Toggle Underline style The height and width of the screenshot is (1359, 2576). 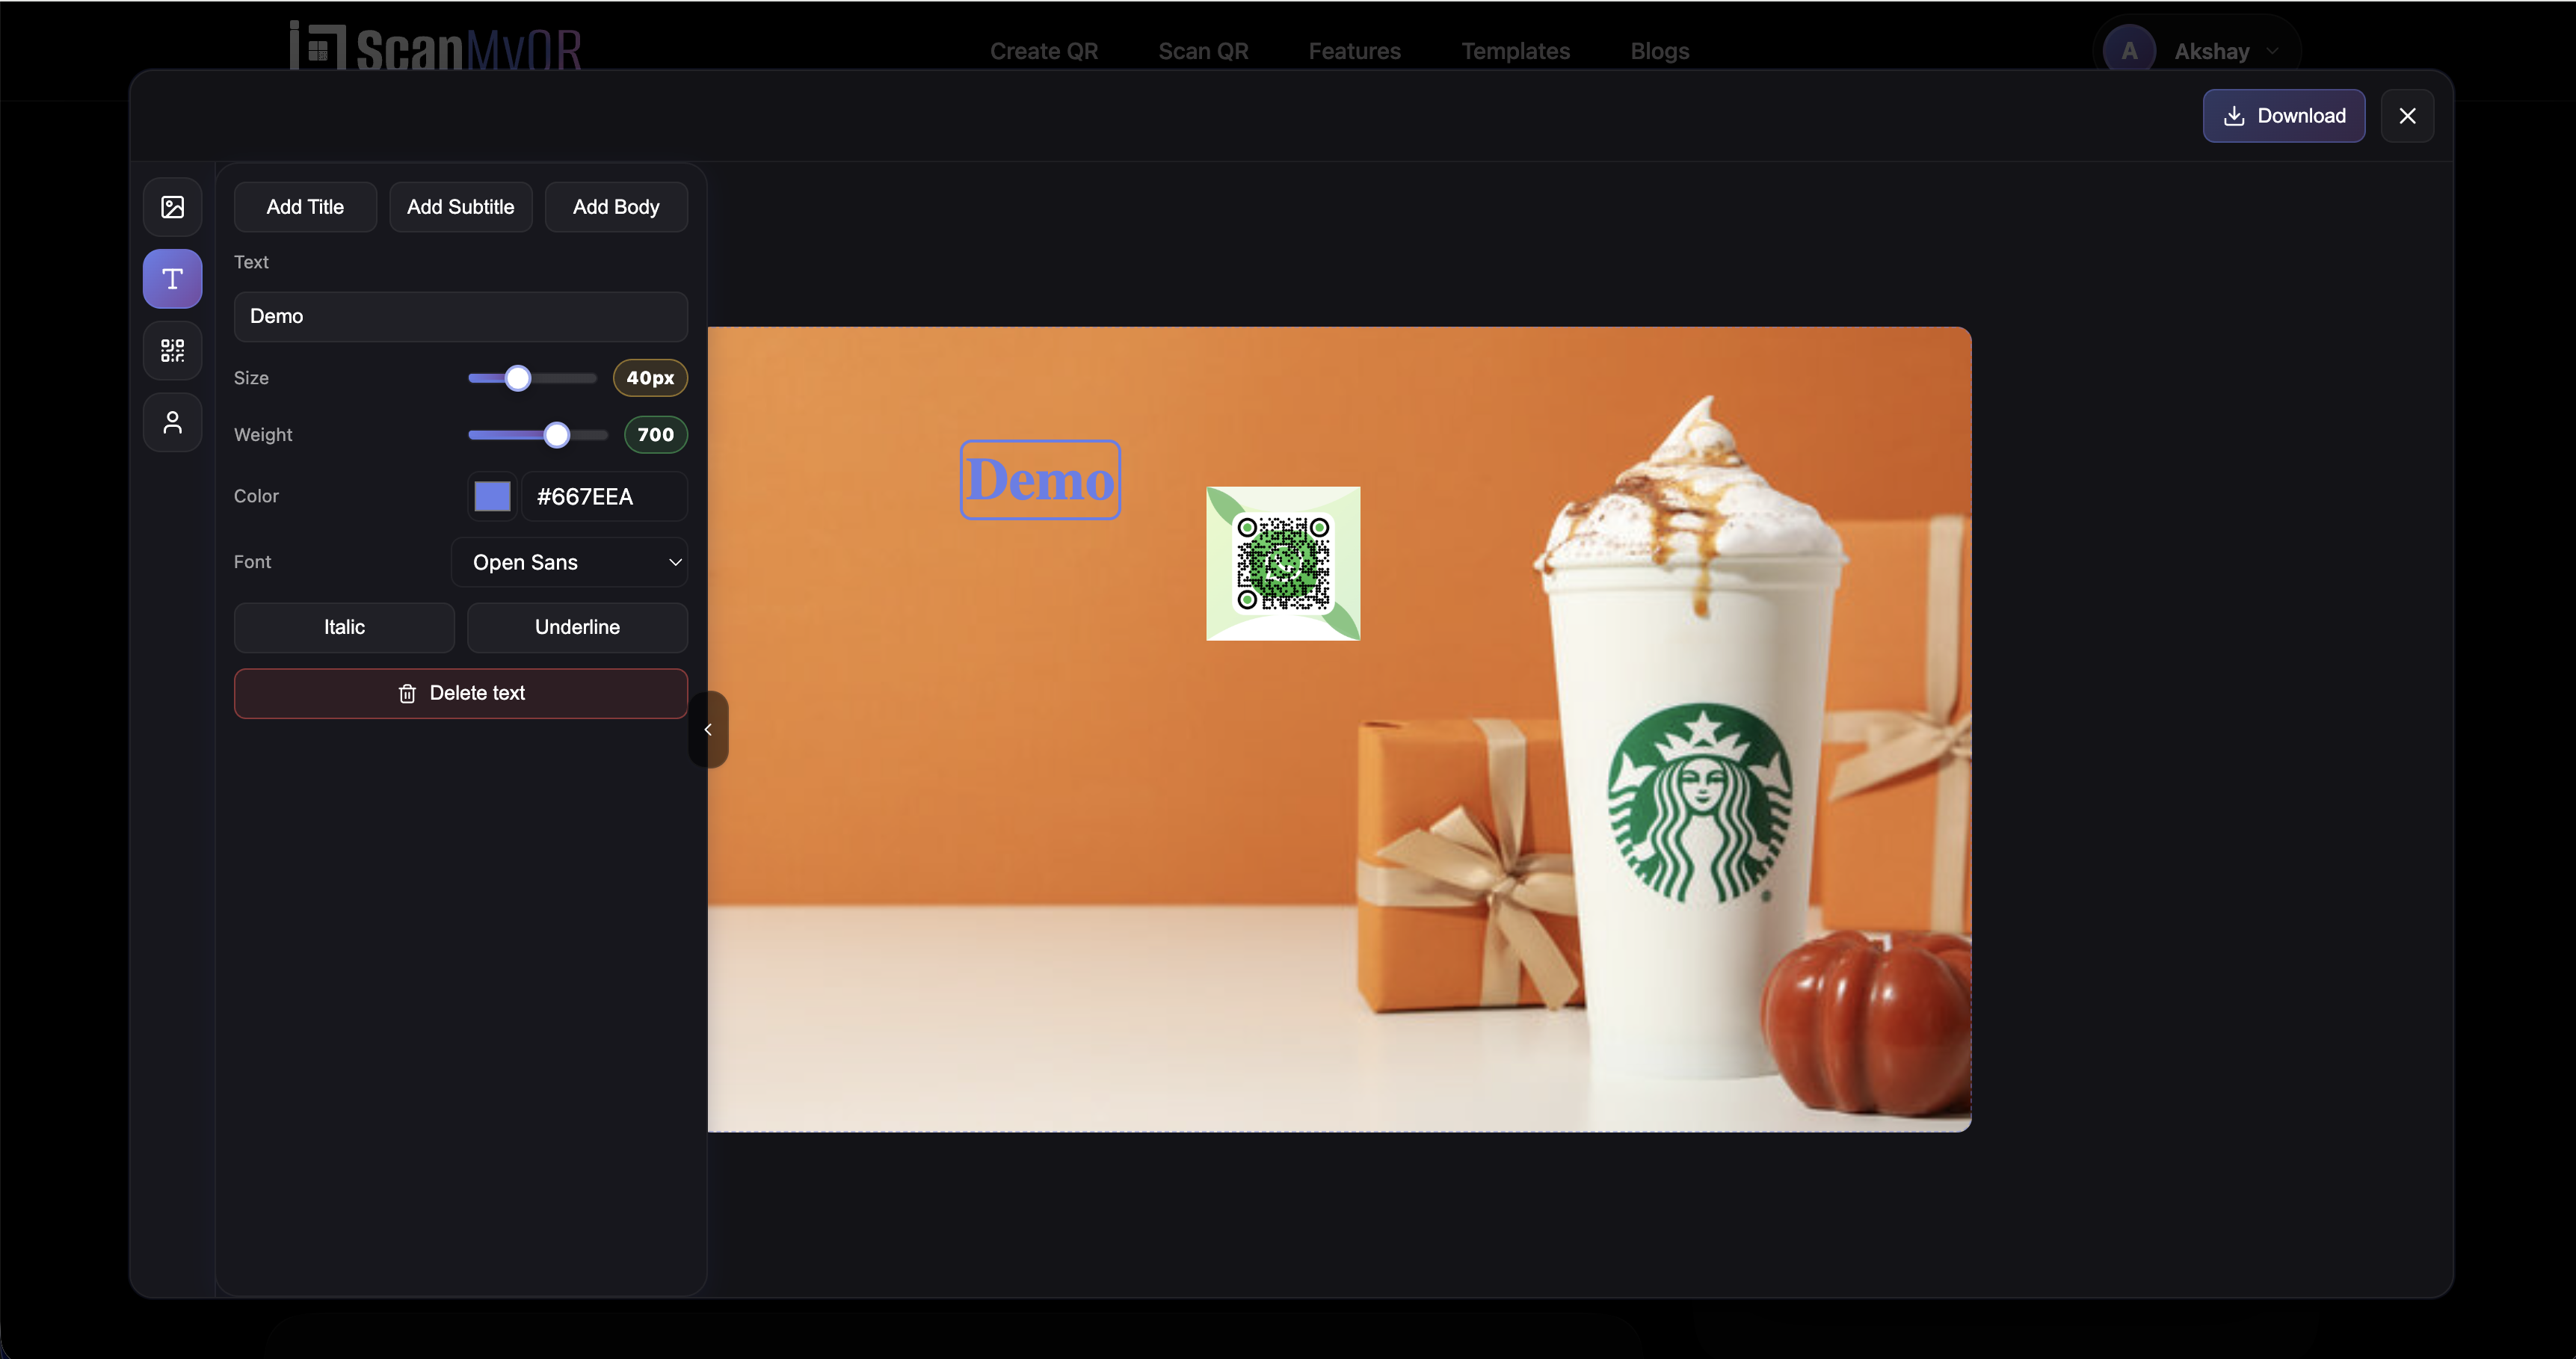[x=577, y=628]
